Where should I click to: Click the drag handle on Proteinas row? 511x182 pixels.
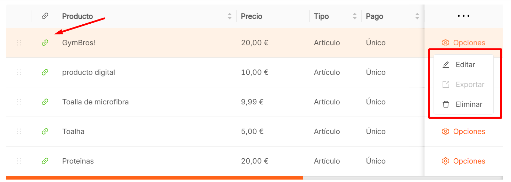coord(19,161)
